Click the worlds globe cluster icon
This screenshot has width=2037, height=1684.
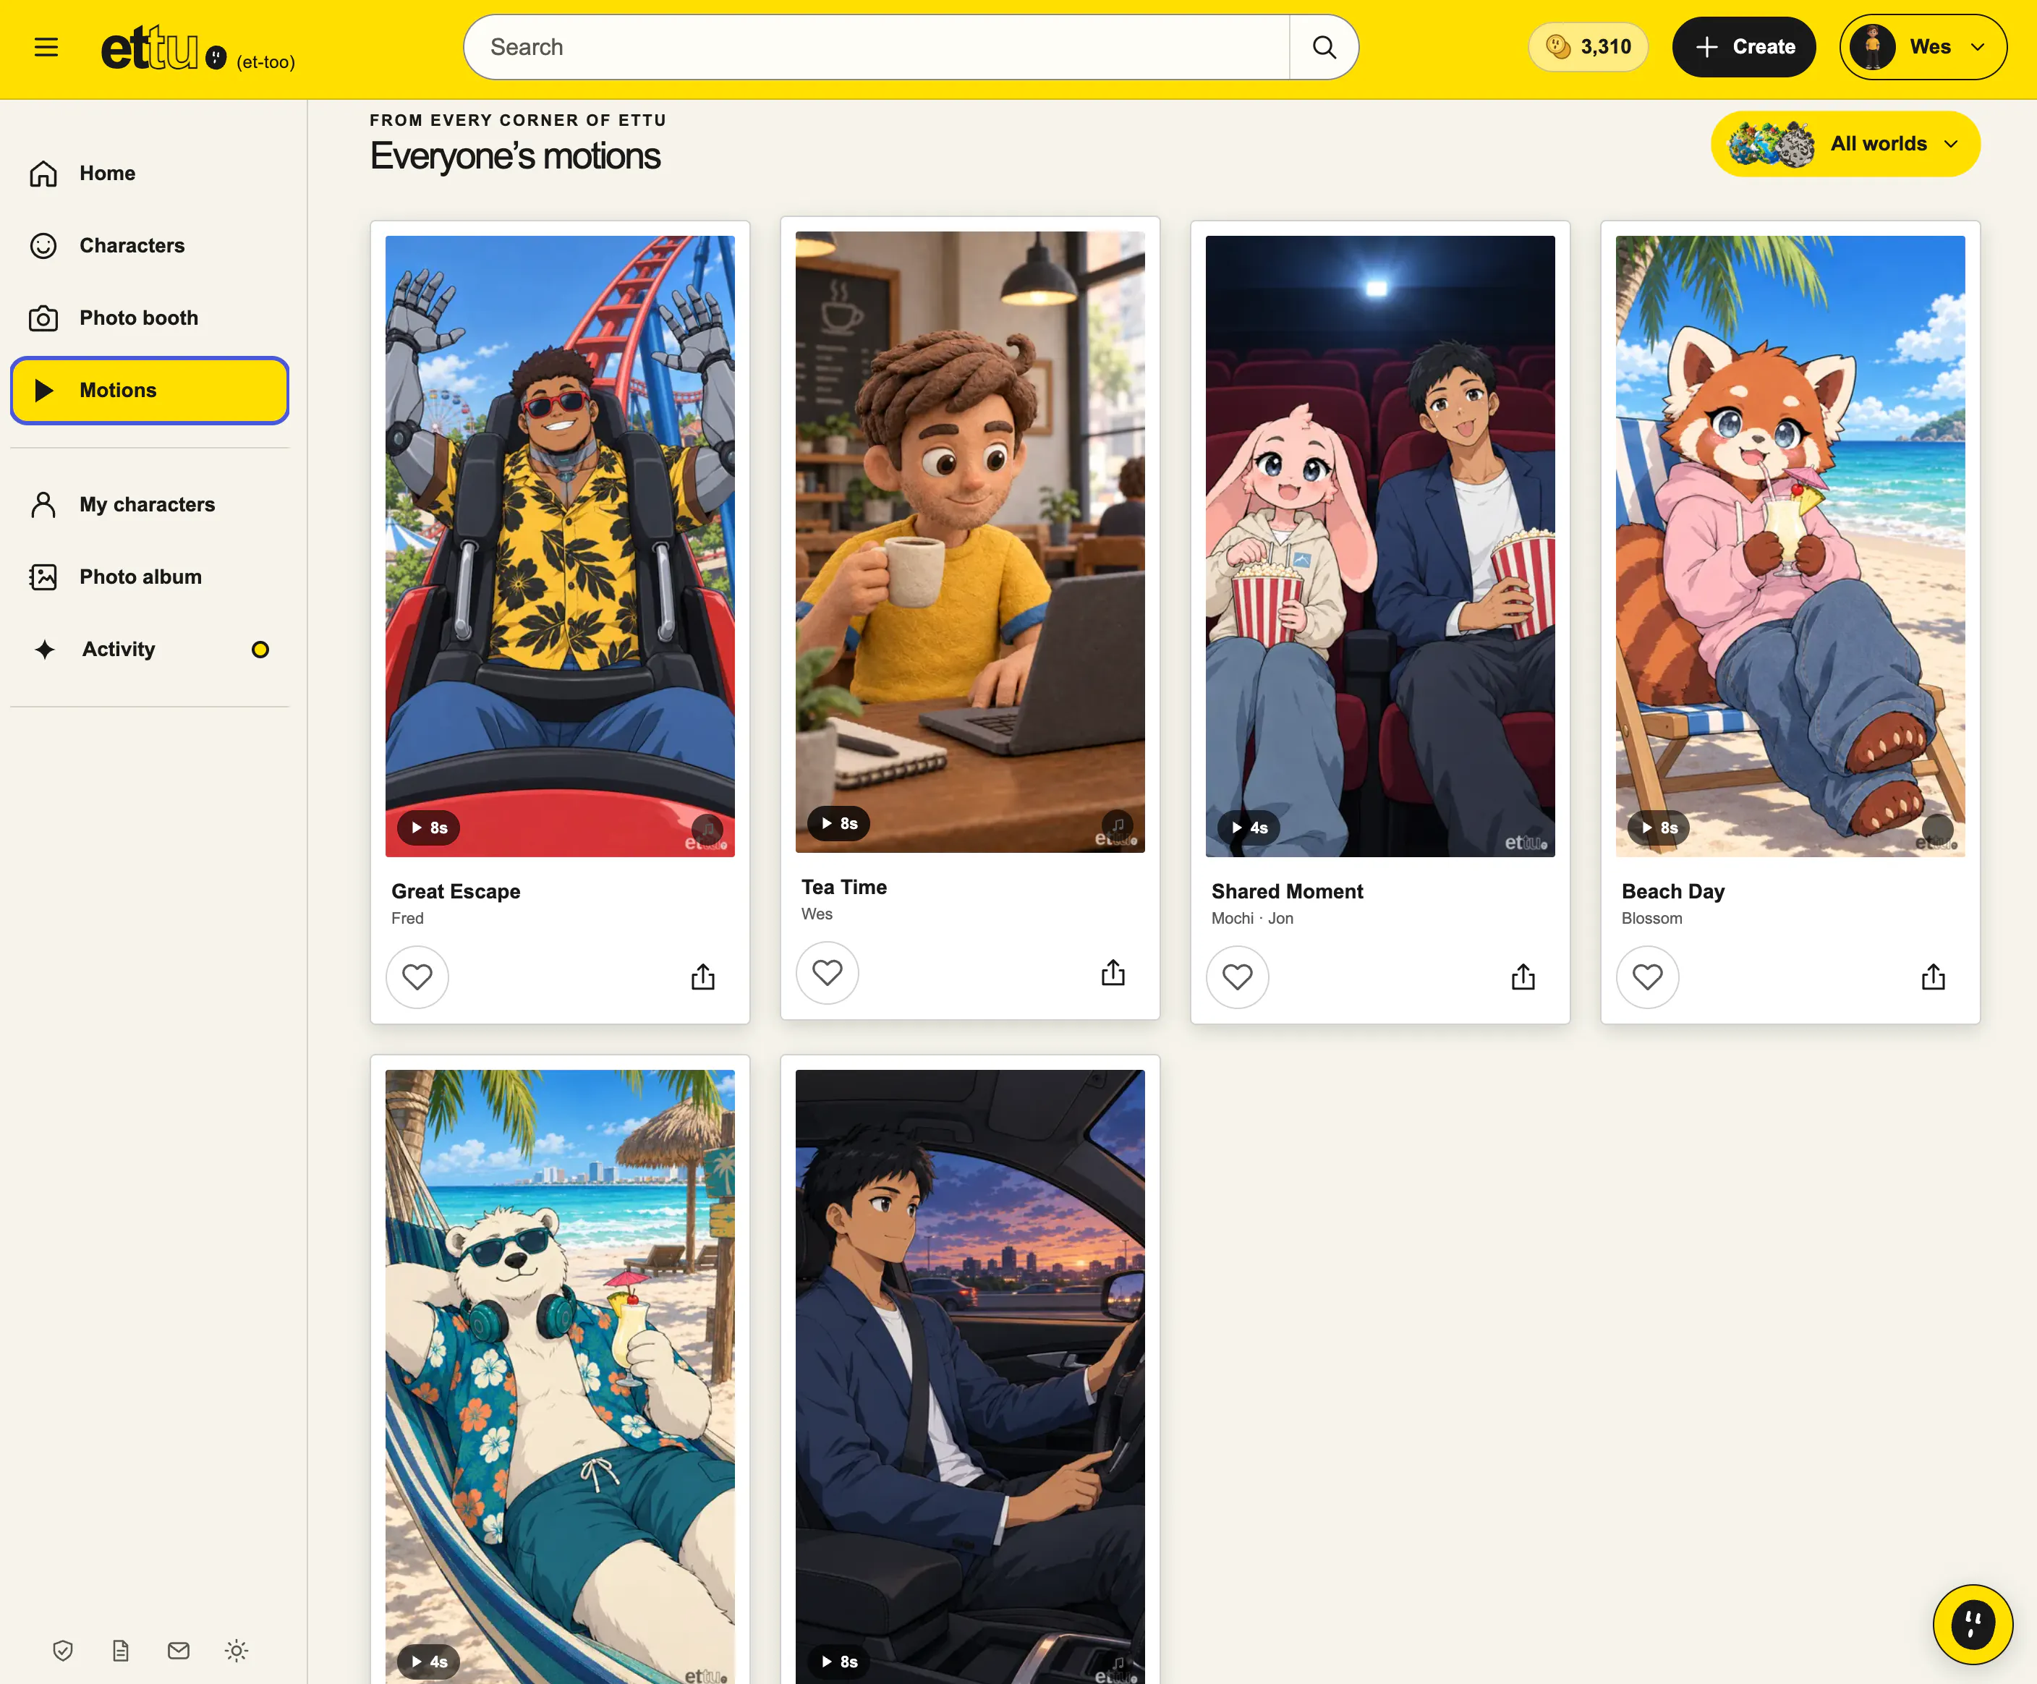pos(1772,143)
